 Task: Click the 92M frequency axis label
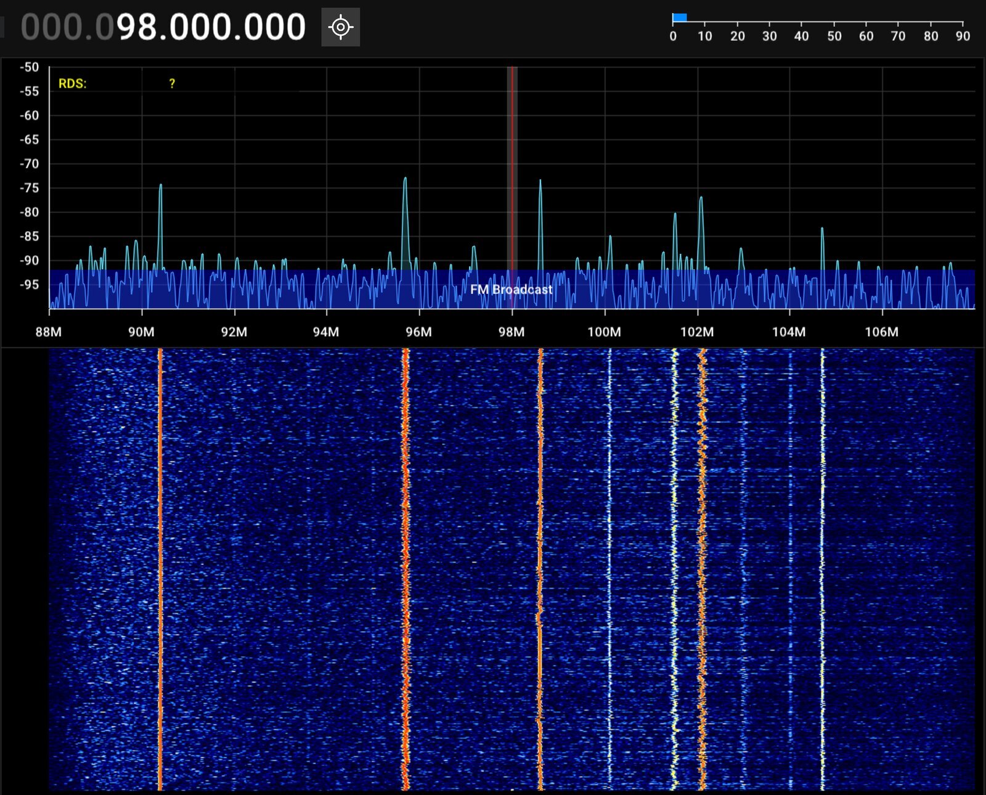(234, 332)
